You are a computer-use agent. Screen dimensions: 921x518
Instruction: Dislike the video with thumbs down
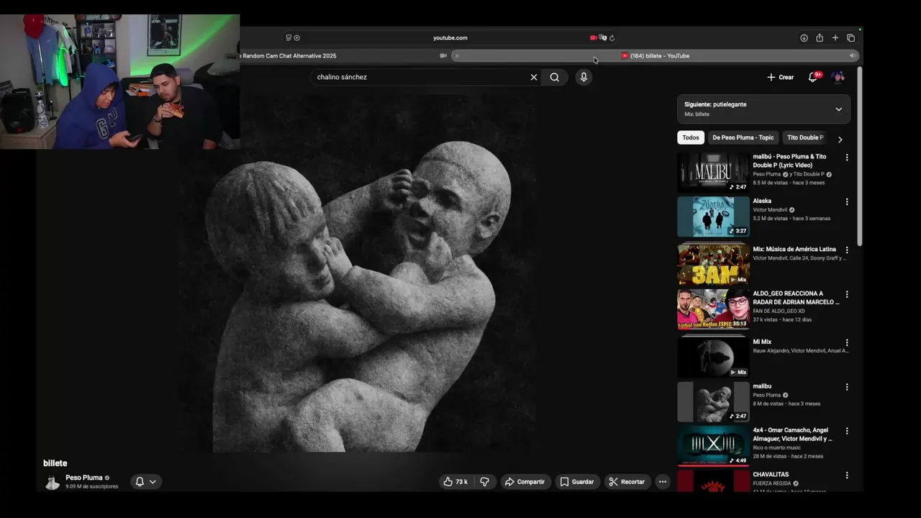(484, 481)
